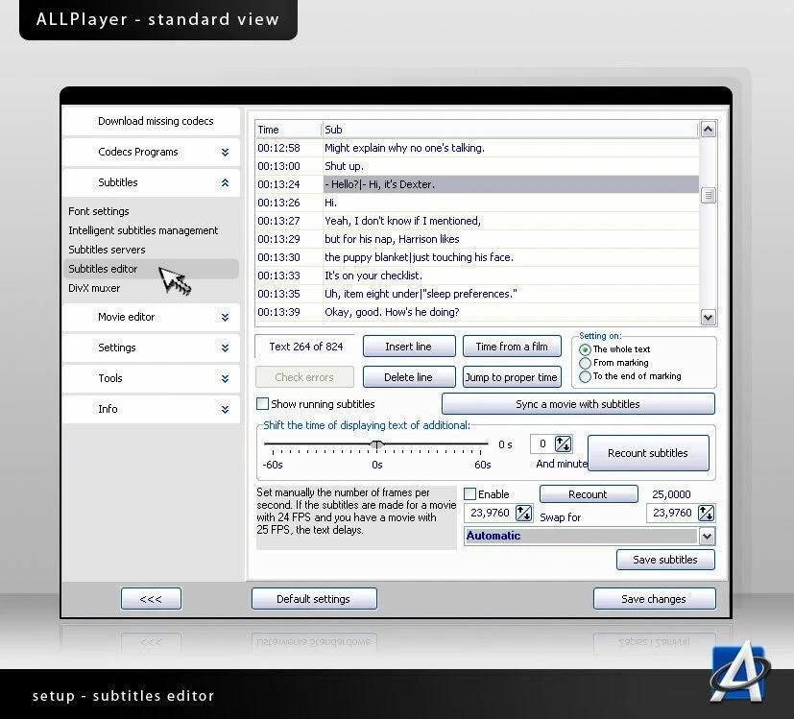Open the Automatic dropdown list
This screenshot has height=719, width=794.
pyautogui.click(x=707, y=536)
